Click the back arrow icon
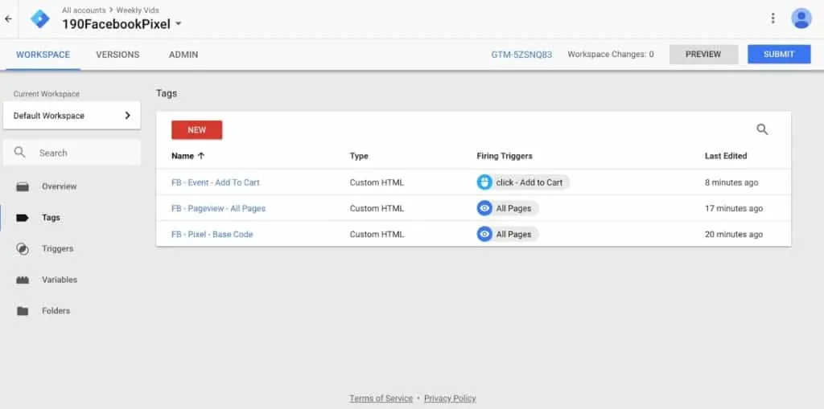 tap(8, 19)
